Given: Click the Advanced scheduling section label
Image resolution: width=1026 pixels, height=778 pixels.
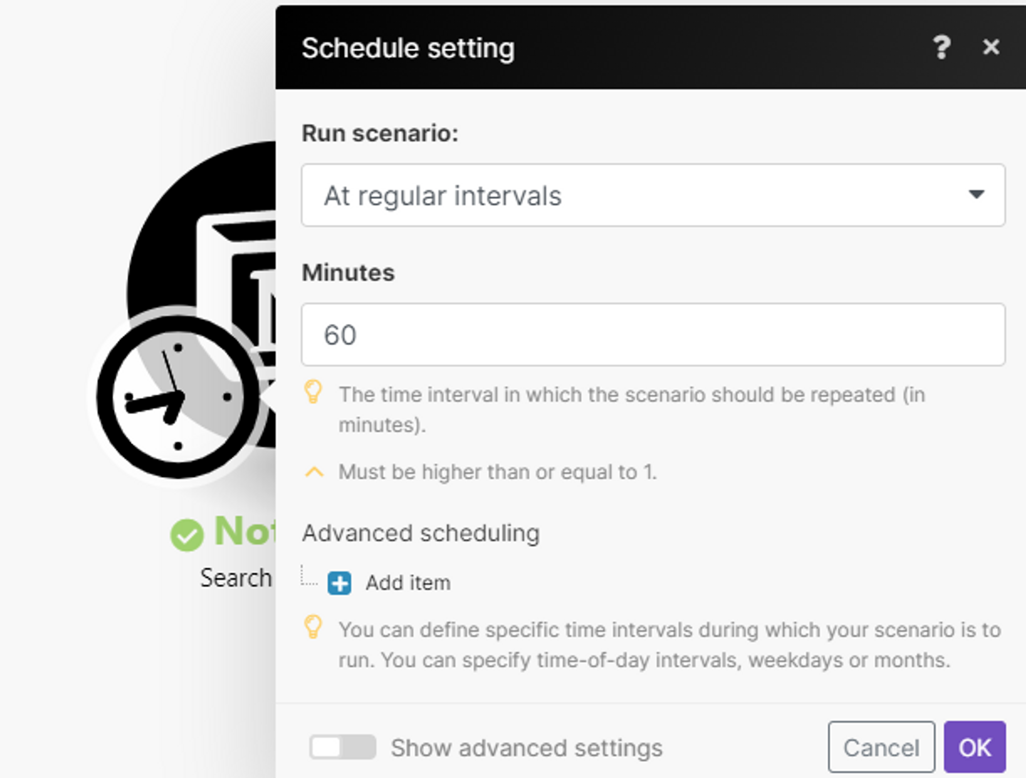Looking at the screenshot, I should point(421,533).
